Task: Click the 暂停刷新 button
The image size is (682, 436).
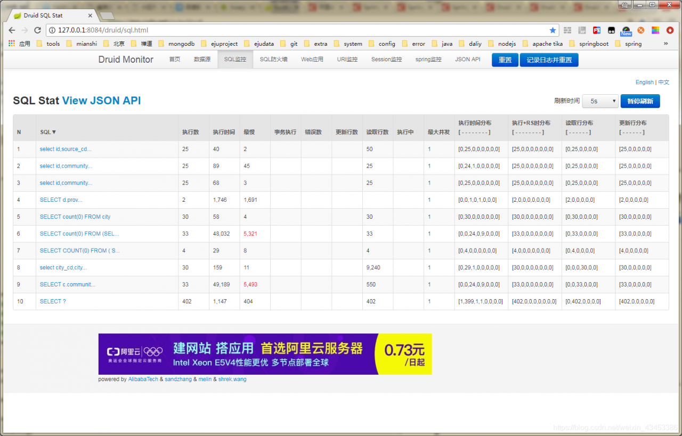Action: tap(640, 101)
